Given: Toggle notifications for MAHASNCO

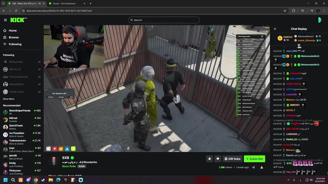Looking at the screenshot, I should click(x=39, y=84).
